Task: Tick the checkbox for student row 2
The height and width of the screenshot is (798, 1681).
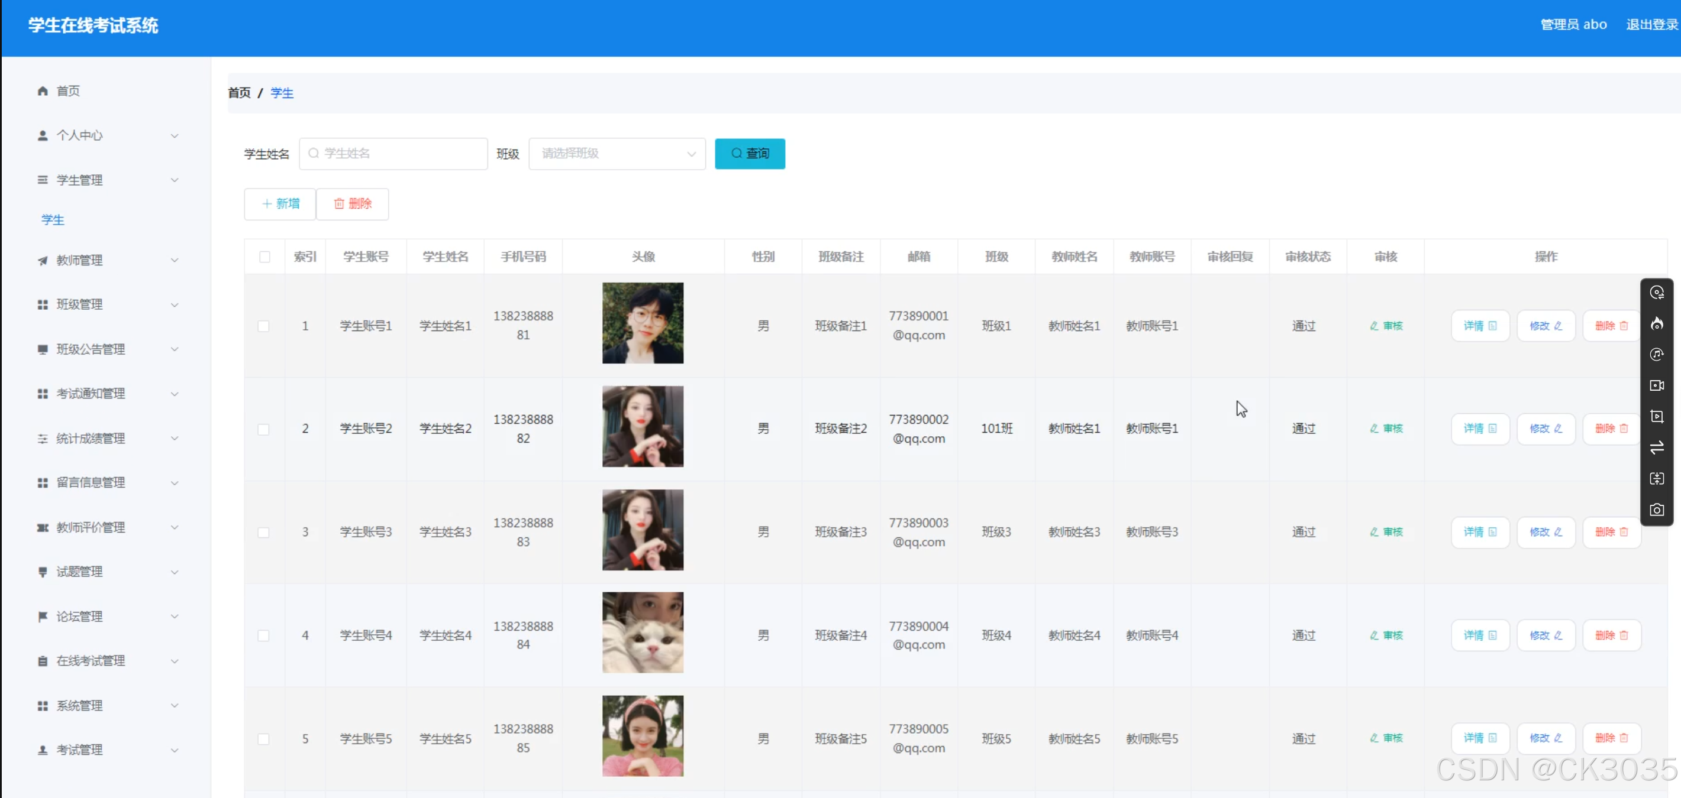Action: click(264, 429)
